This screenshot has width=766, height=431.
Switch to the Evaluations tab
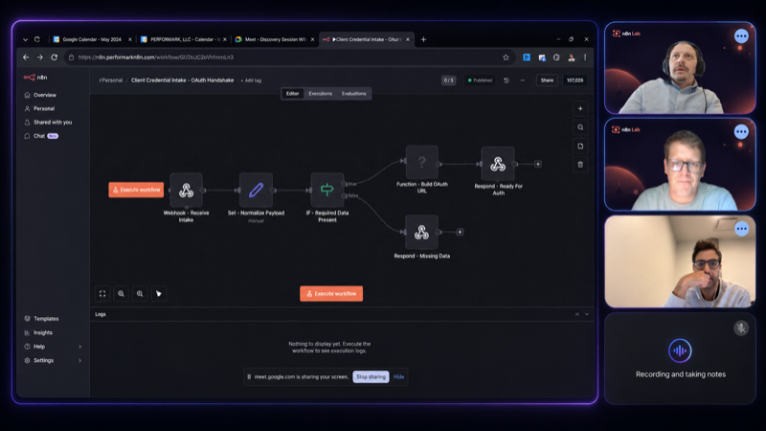(353, 93)
